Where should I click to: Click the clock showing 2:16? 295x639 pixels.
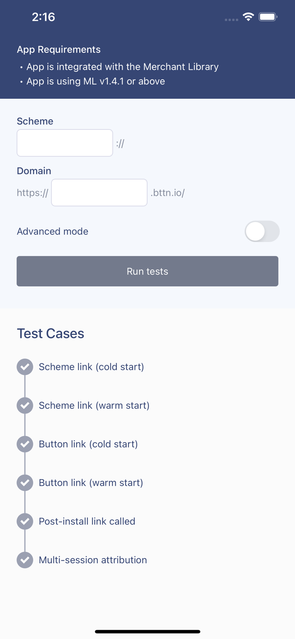click(x=43, y=17)
